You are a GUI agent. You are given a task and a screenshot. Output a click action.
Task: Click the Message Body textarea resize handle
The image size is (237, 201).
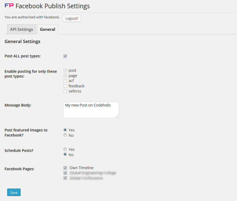(x=117, y=116)
